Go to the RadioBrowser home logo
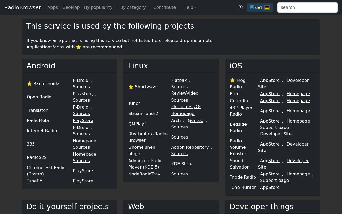 coord(23,7)
